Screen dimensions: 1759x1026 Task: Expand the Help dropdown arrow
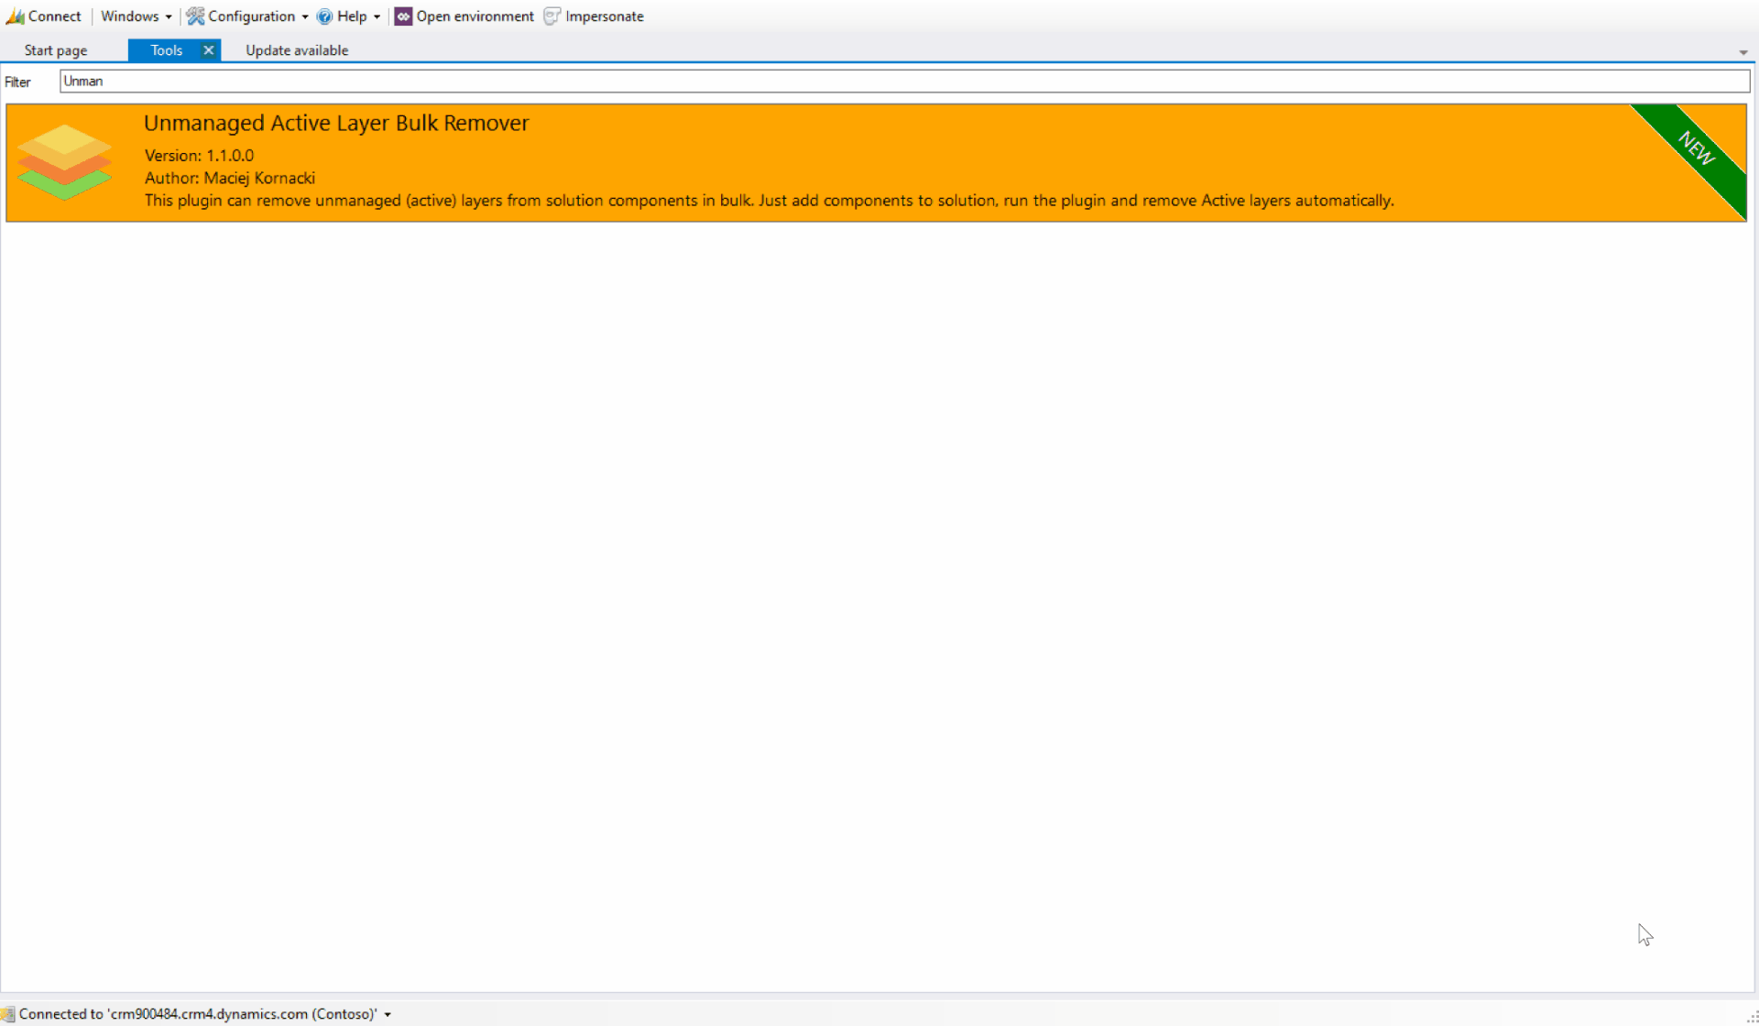(x=377, y=16)
